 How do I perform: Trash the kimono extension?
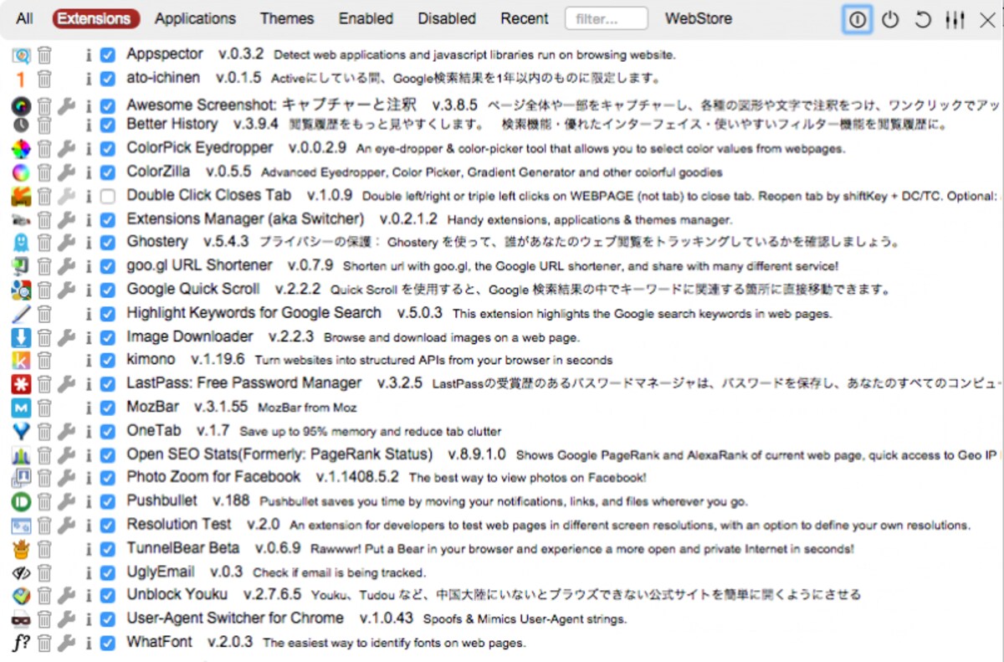44,361
